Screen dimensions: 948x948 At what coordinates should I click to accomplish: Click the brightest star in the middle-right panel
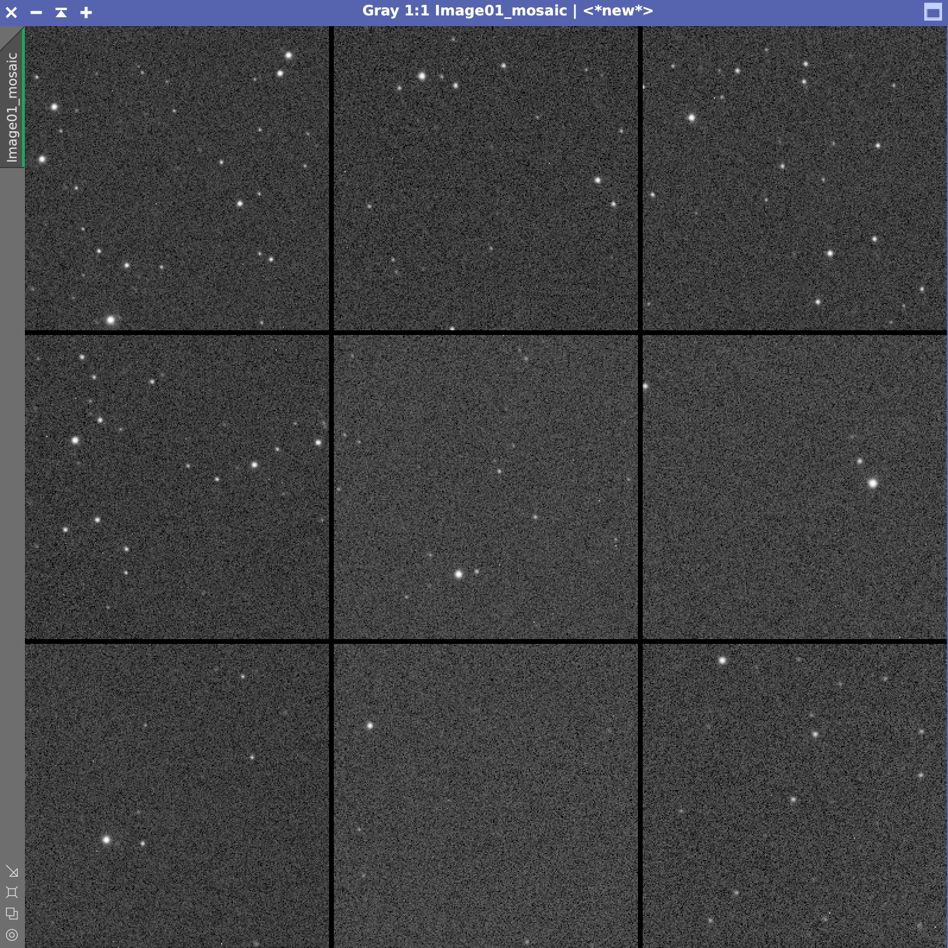tap(873, 484)
